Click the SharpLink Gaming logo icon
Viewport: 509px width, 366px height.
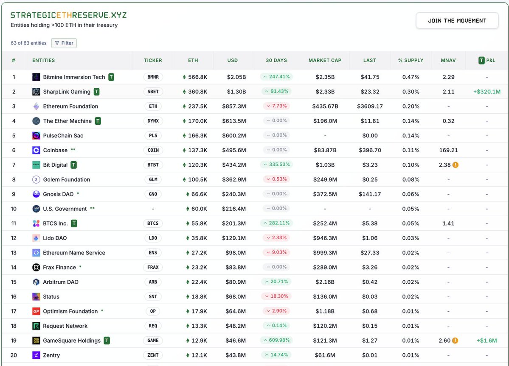point(36,92)
